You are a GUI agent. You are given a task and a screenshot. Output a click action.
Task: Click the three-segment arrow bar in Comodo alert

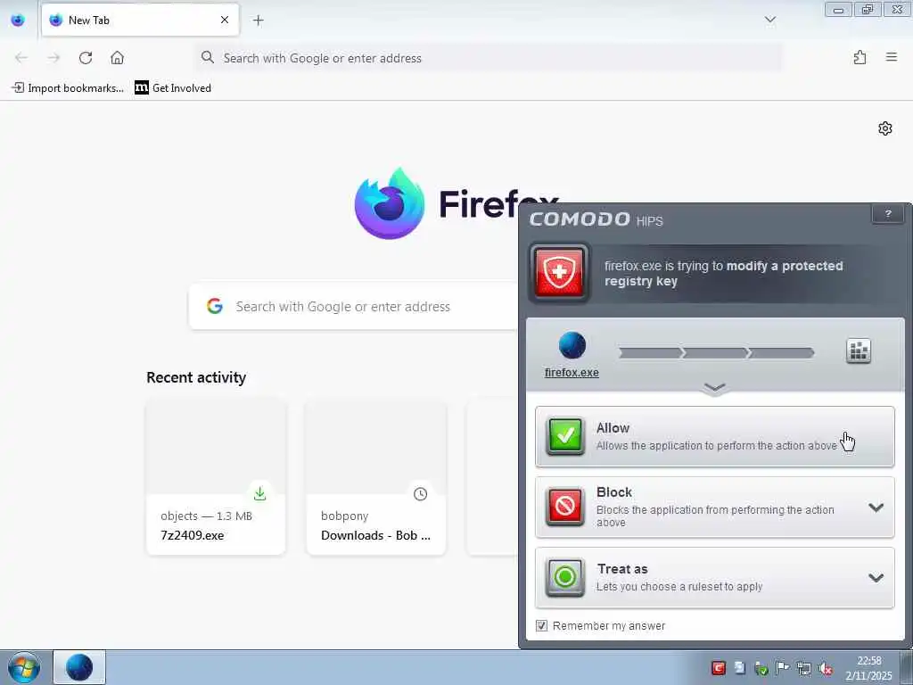click(716, 353)
